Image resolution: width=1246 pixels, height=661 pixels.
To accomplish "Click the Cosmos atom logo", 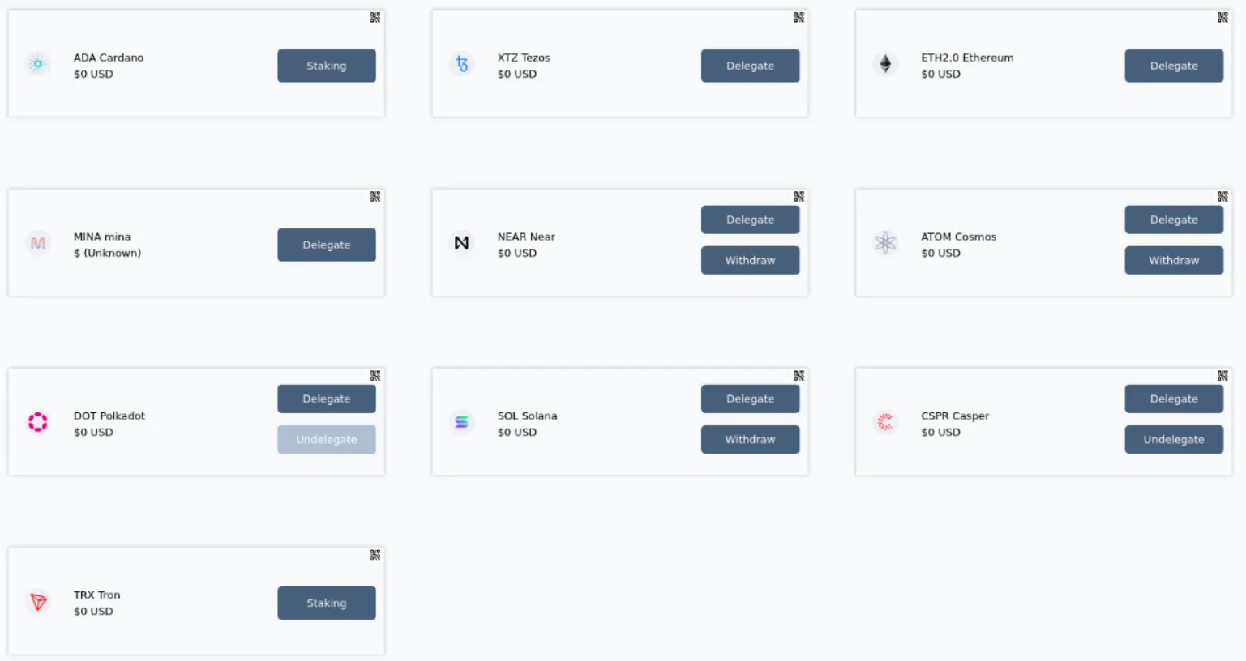I will click(x=885, y=243).
